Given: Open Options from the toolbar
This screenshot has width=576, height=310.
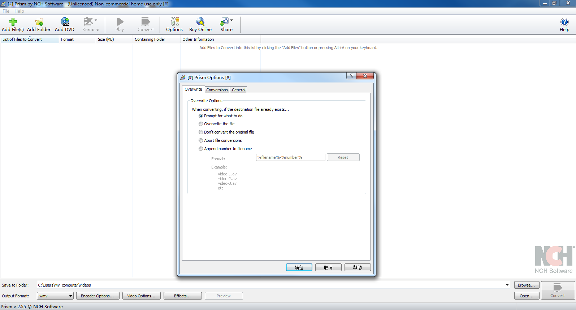Looking at the screenshot, I should point(174,22).
